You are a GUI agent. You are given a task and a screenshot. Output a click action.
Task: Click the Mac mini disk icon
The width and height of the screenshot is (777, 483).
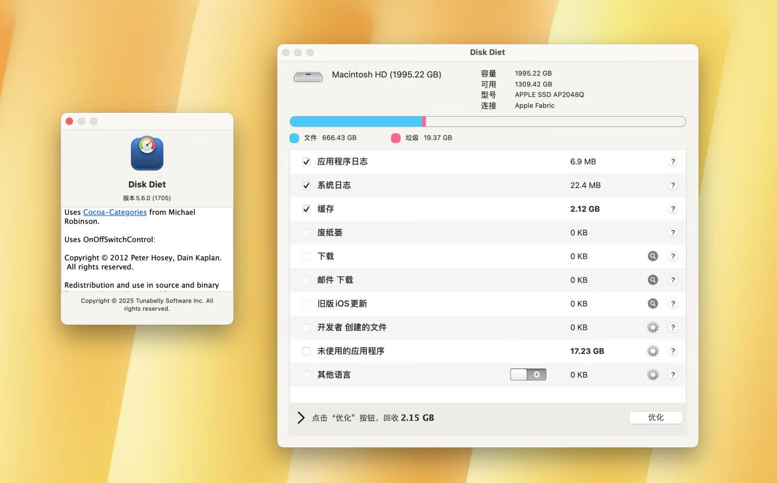(x=308, y=77)
